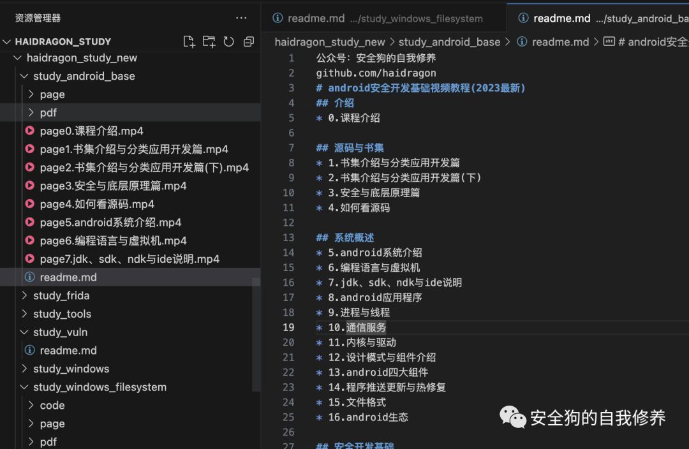Viewport: 689px width, 449px height.
Task: Click the ## 介绍 heading line
Action: coord(335,103)
